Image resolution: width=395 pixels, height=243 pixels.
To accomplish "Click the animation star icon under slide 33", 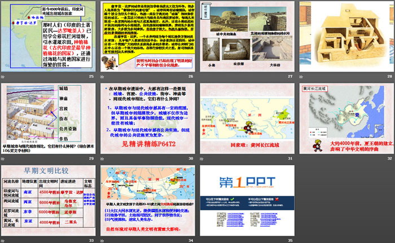I will click(3, 240).
